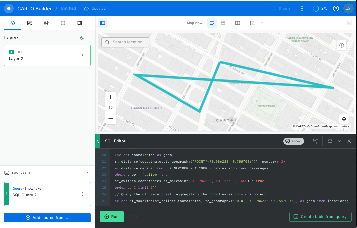Open SQL Query 2 options menu

82,194
